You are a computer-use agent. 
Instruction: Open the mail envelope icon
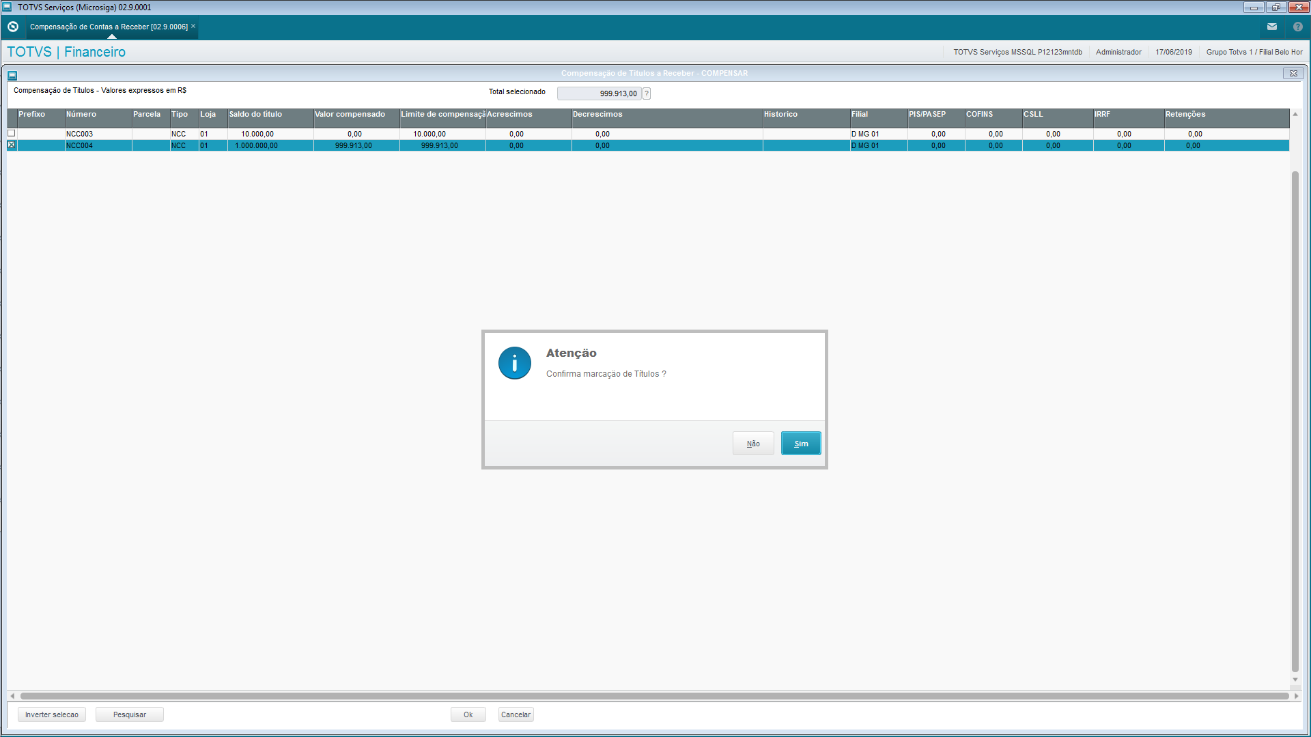coord(1271,27)
